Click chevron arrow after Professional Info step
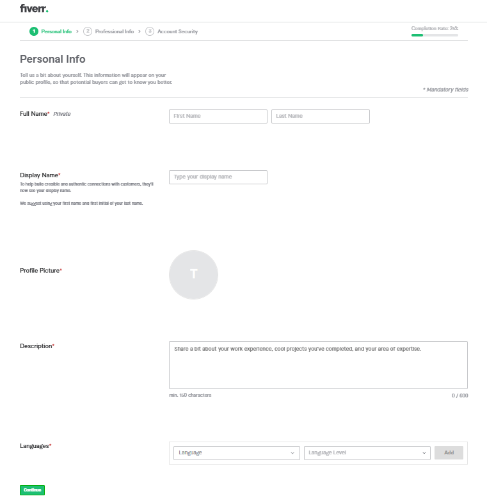487x503 pixels. point(140,31)
